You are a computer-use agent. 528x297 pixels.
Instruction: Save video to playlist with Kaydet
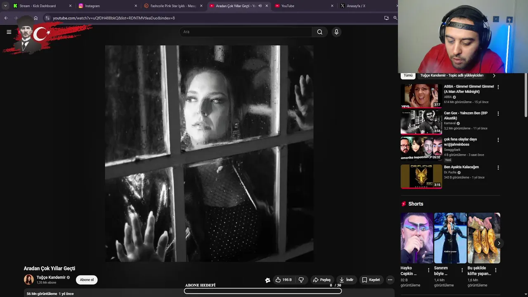tap(371, 280)
